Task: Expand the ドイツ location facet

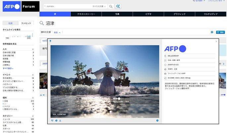Action: [3, 106]
